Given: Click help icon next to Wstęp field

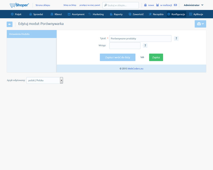Looking at the screenshot, I should pos(145,46).
